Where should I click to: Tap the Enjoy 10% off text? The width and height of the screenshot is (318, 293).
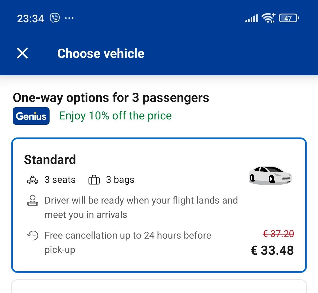115,116
